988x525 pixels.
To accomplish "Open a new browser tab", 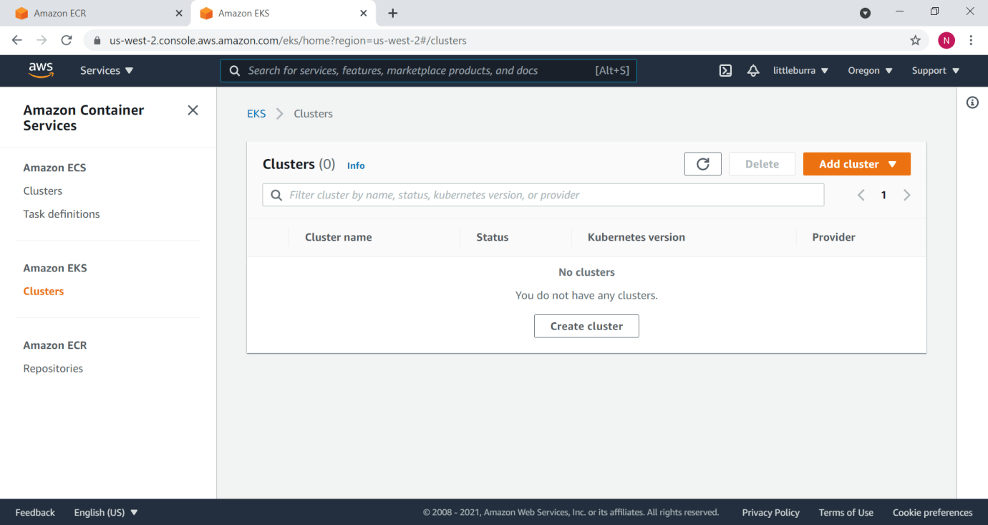I will click(x=392, y=13).
